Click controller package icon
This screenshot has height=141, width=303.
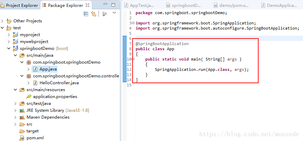28,76
